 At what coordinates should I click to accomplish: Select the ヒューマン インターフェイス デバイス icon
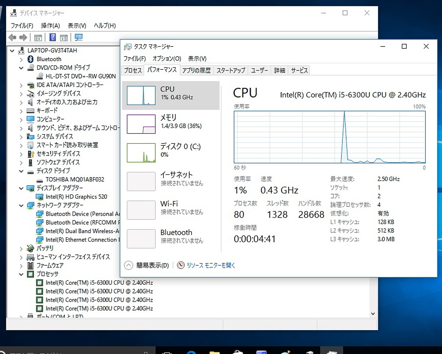coord(31,257)
